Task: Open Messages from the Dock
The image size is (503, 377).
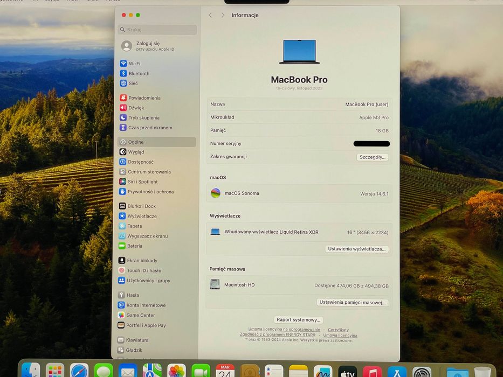Action: coord(104,371)
